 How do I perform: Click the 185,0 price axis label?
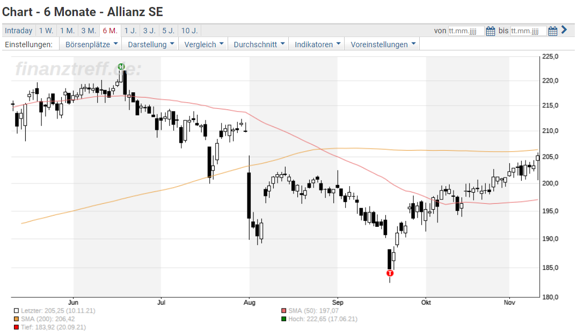click(550, 268)
